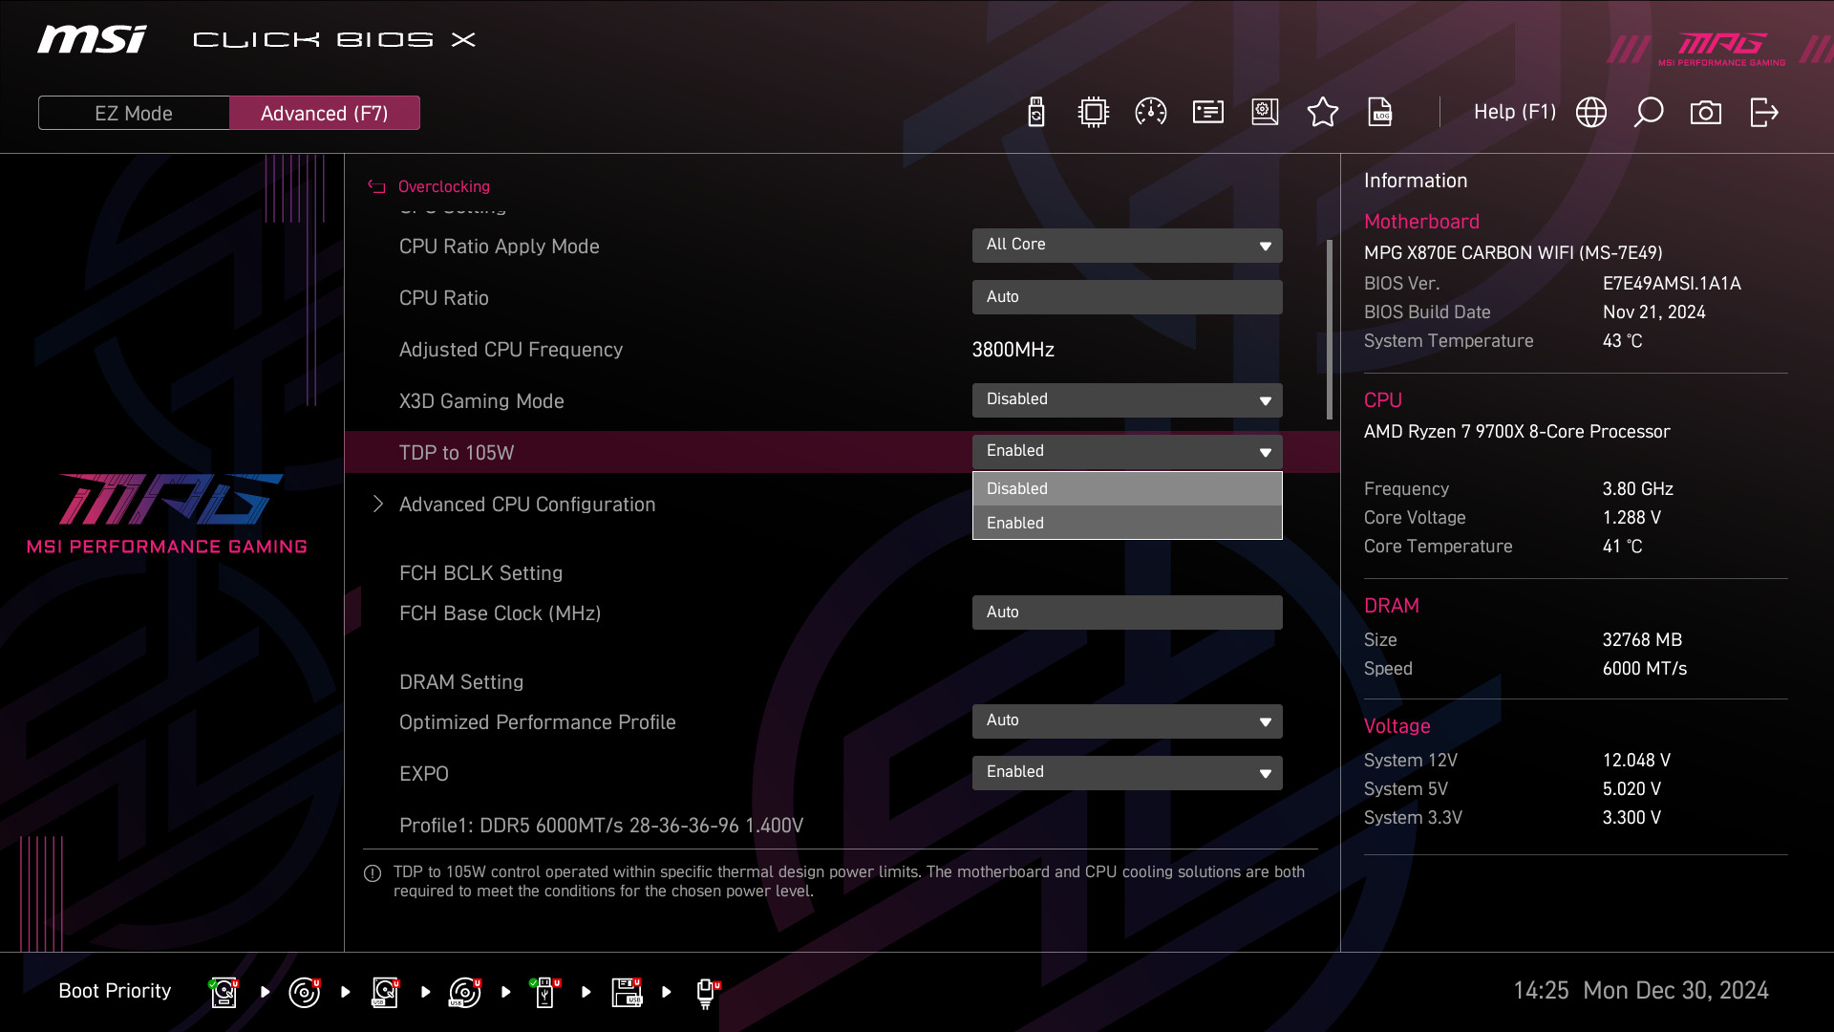The width and height of the screenshot is (1834, 1032).
Task: Select the USB key boot device icon
Action: coord(545,992)
